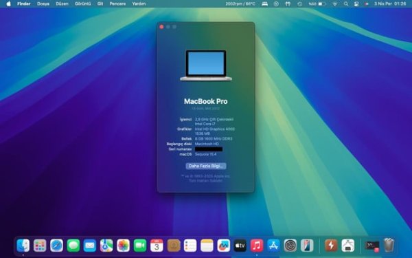This screenshot has height=258, width=412.
Task: Open the Apple menu
Action: pos(8,3)
